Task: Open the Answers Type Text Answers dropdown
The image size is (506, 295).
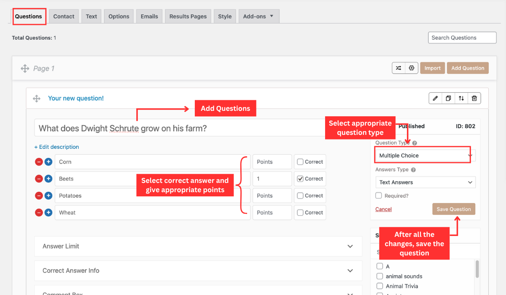Action: coord(425,182)
